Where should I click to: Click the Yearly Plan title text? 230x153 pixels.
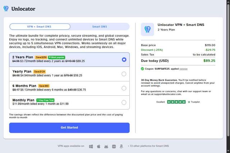point(22,71)
